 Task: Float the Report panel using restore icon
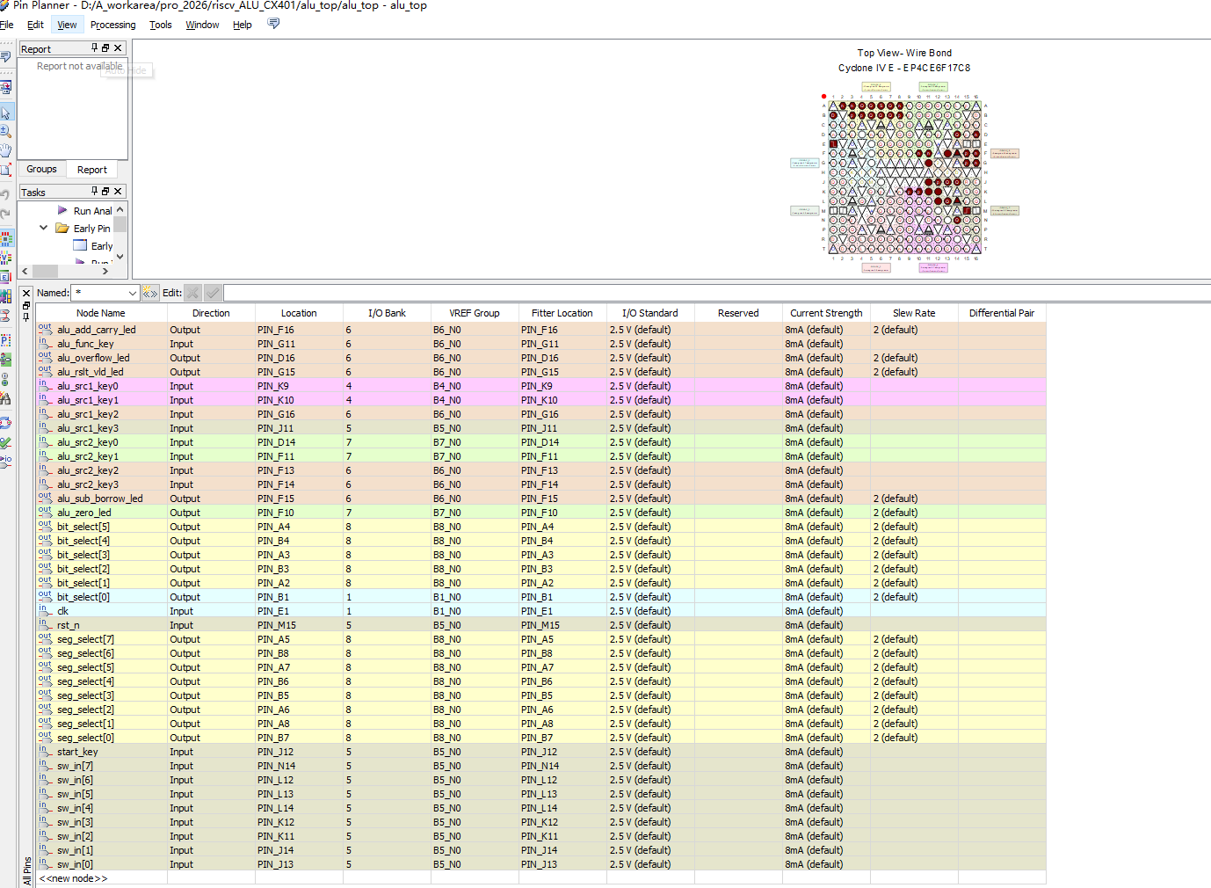point(105,47)
